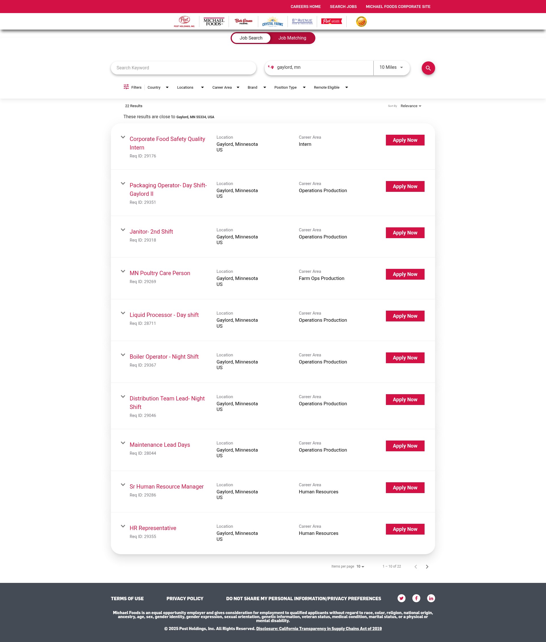The image size is (546, 642).
Task: Apply Now for Maintenance Lead Days
Action: point(405,446)
